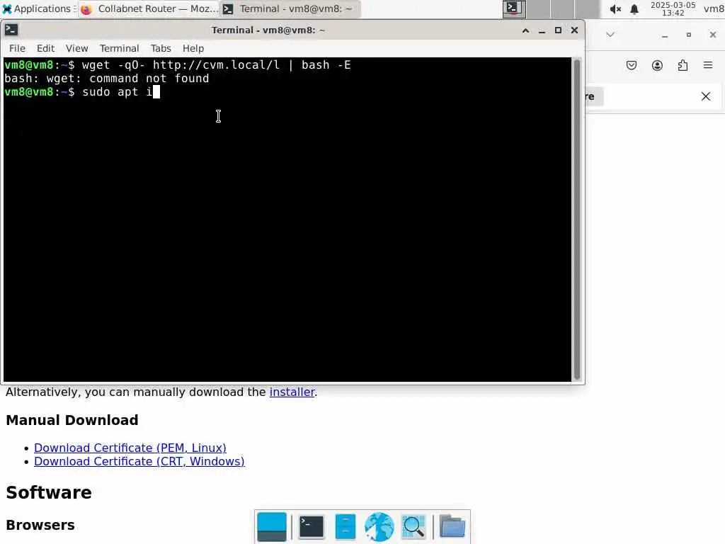Maximize the terminal window

click(558, 30)
